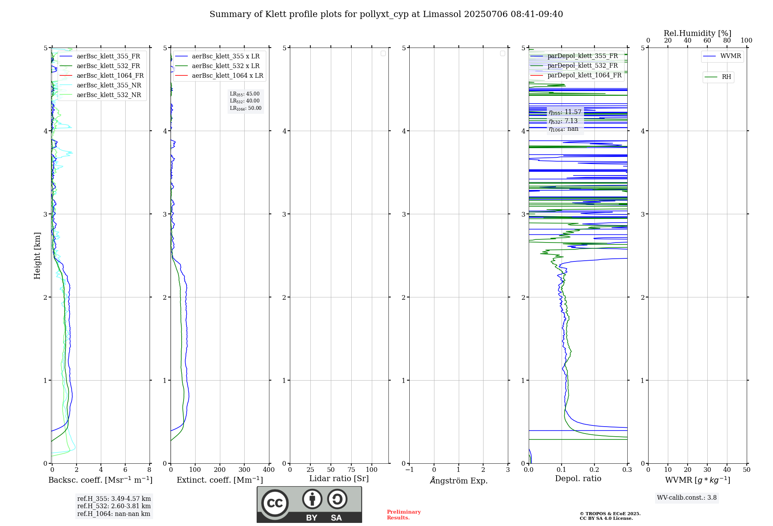Click legend entry parDepol_klett_532_FR
This screenshot has width=773, height=526.
tap(575, 66)
